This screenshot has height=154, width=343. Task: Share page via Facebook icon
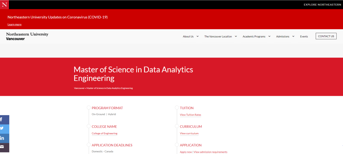[4, 120]
